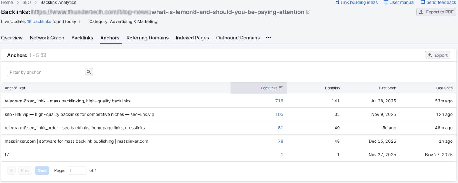
Task: Click the Send feedback speech bubble icon
Action: click(422, 2)
